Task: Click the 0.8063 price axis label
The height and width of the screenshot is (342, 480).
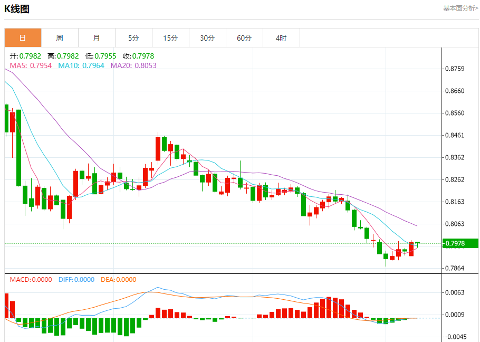Action: (455, 224)
